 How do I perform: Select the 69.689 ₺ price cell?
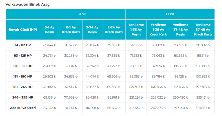point(158,45)
